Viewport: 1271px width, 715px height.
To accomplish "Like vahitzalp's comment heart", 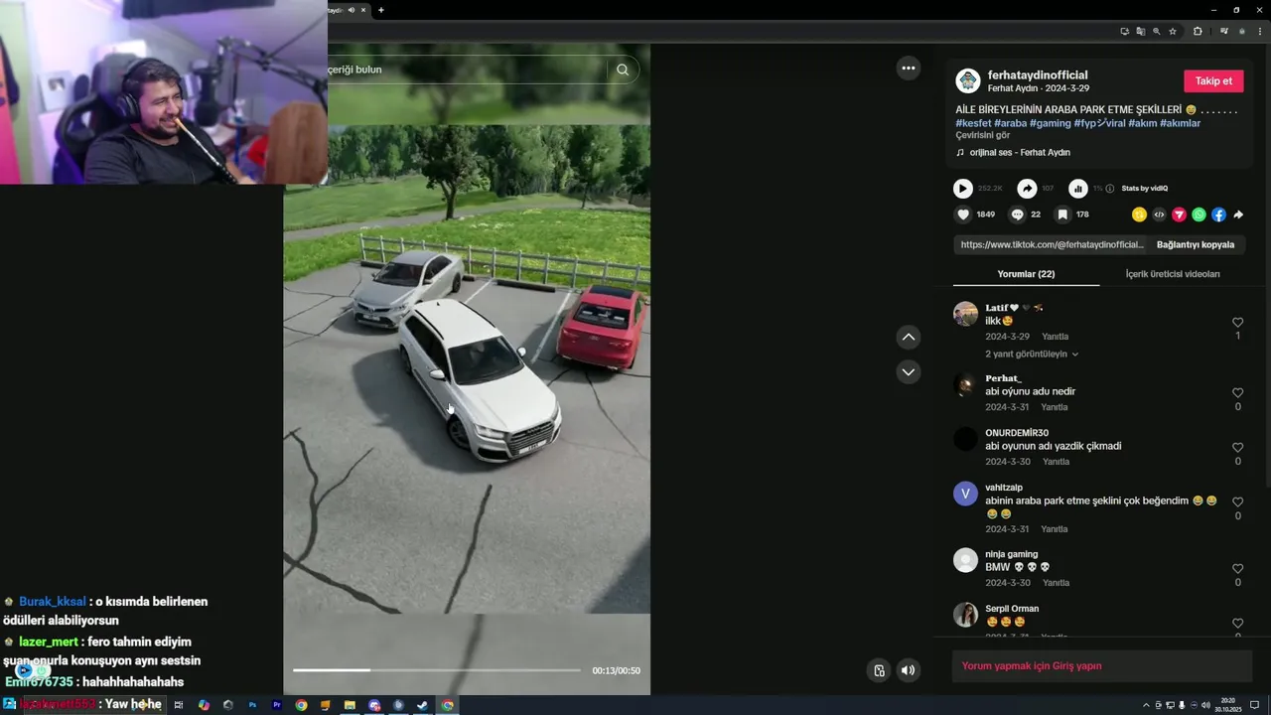I will 1237,502.
